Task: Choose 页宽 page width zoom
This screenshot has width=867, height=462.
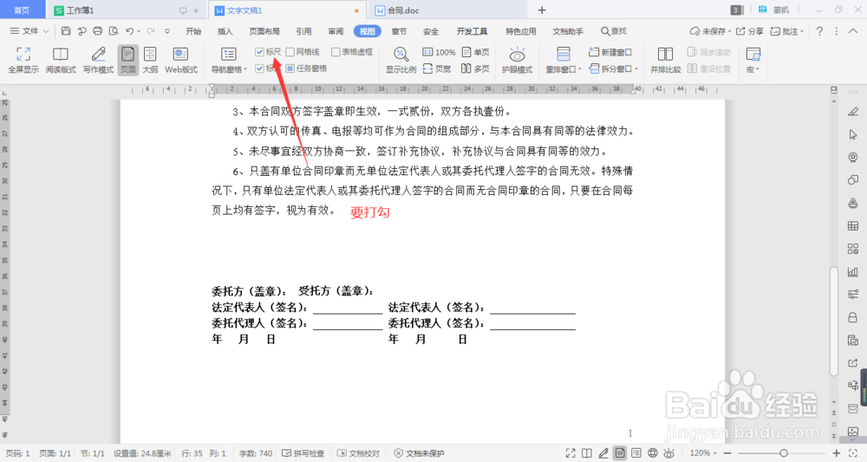Action: tap(437, 68)
